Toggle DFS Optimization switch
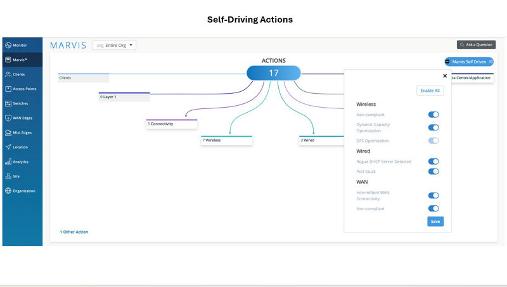507x287 pixels. click(433, 141)
